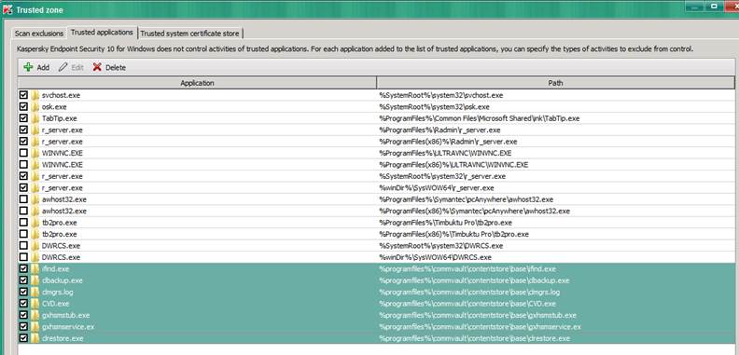
Task: Click the Add button with green plus
Action: pyautogui.click(x=36, y=67)
